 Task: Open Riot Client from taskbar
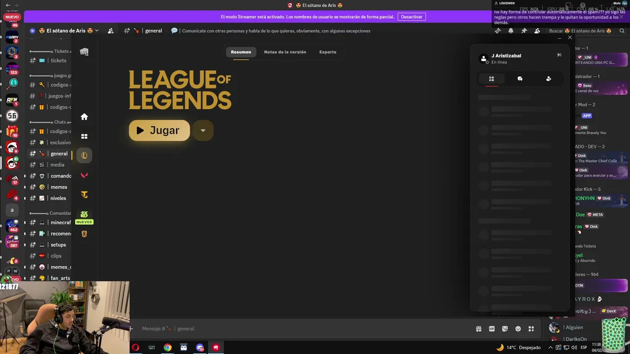click(216, 347)
